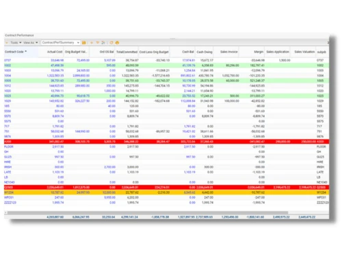342x256 pixels.
Task: Open contract code 1029 link
Action: [x=8, y=101]
